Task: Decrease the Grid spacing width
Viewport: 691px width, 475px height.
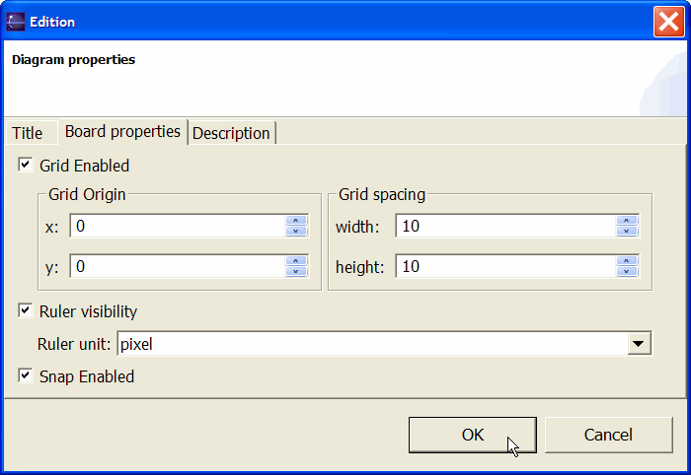Action: click(x=627, y=232)
